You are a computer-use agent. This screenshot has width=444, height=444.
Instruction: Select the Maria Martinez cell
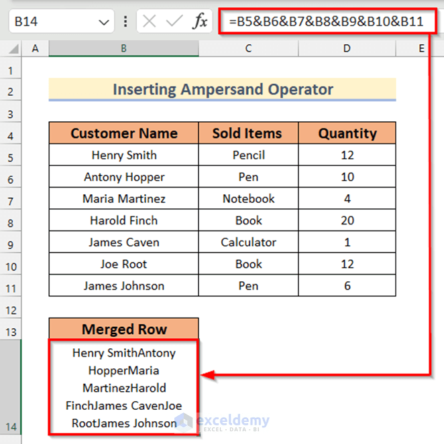tap(124, 198)
